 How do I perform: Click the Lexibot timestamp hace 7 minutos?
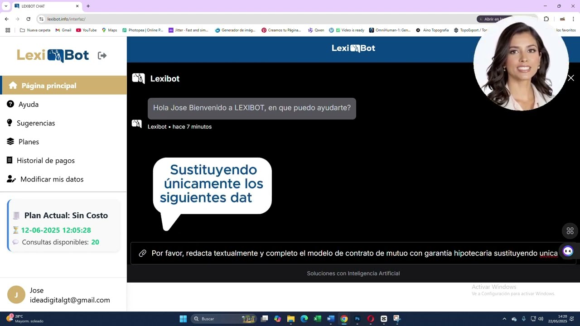[192, 127]
